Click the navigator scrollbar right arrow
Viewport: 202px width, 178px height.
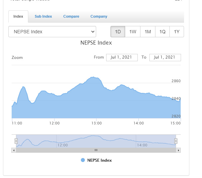pos(179,150)
